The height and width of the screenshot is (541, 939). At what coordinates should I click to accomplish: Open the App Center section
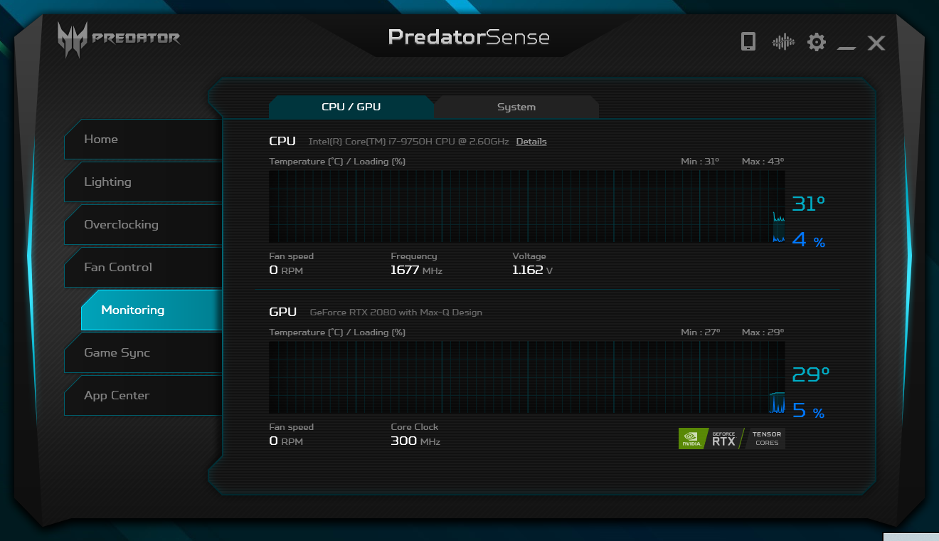coord(142,395)
